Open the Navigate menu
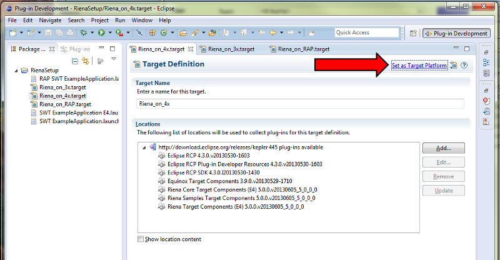 (x=50, y=20)
